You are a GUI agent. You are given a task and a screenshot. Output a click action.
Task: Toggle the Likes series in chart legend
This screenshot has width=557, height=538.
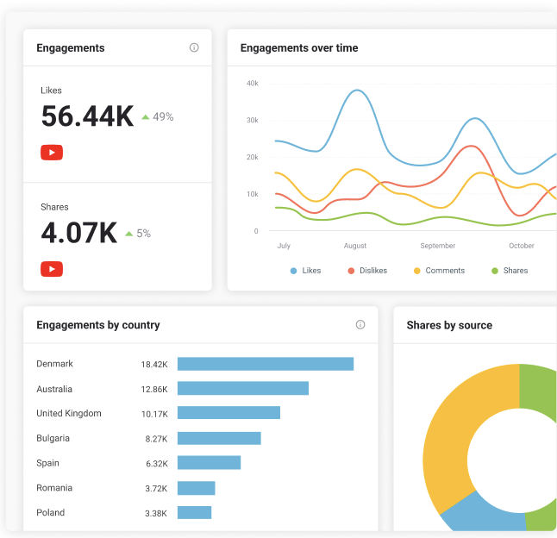click(305, 271)
